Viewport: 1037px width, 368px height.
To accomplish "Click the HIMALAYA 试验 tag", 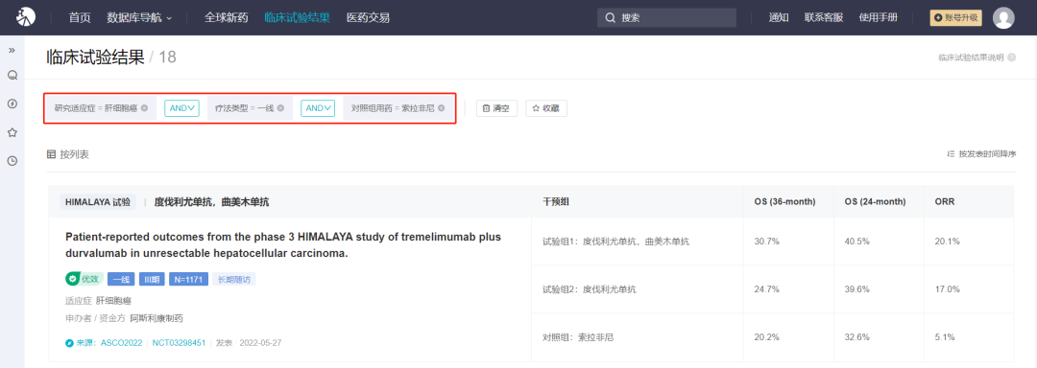I will pyautogui.click(x=98, y=202).
